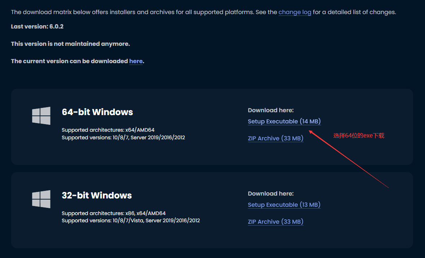
Task: Select the '64-bit Windows' heading
Action: [97, 112]
